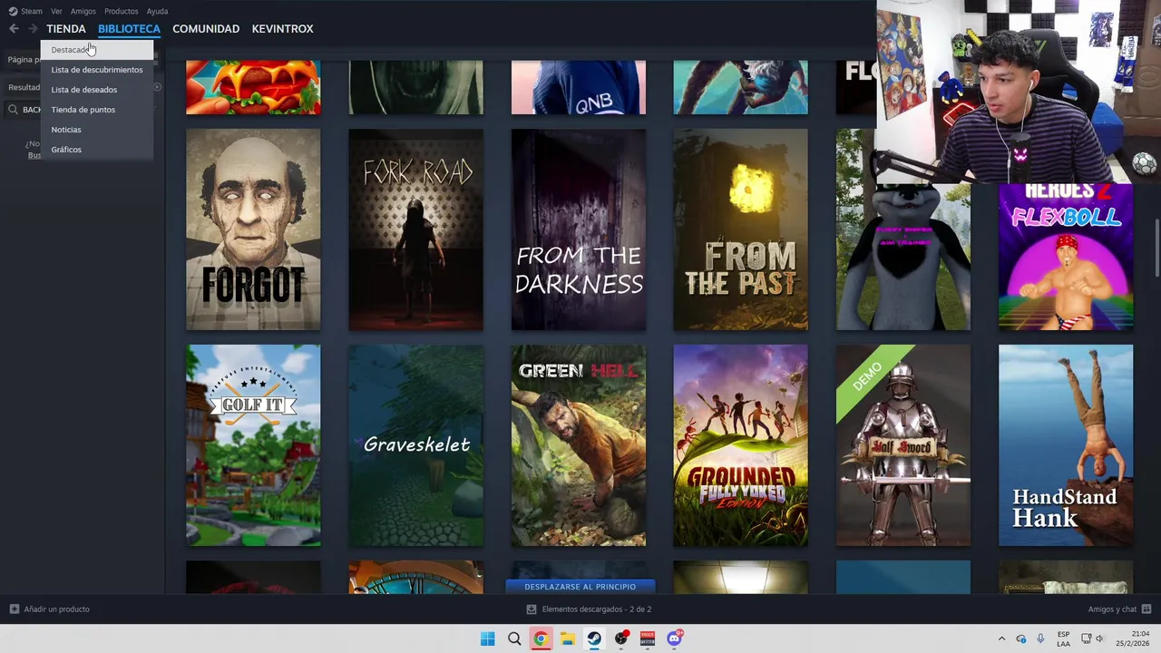1161x653 pixels.
Task: Open the Half Sword demo cover
Action: (902, 445)
